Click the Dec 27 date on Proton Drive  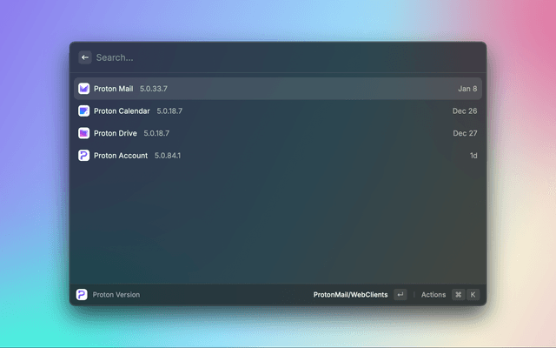click(x=465, y=133)
